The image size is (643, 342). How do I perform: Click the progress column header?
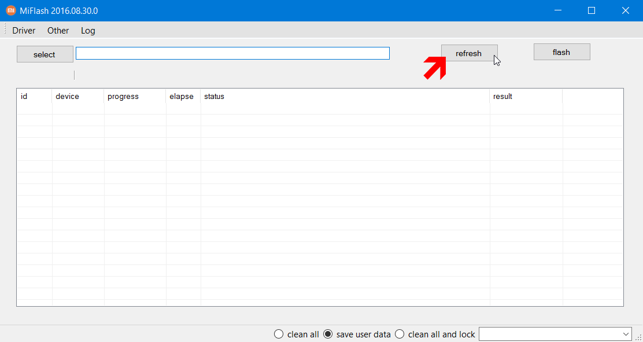135,97
